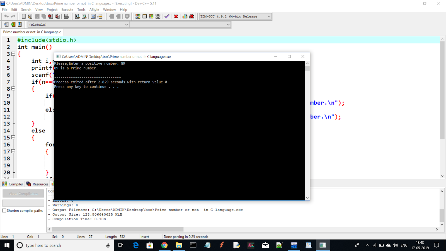
Task: Open a file using the Open toolbar icon
Action: click(x=30, y=16)
